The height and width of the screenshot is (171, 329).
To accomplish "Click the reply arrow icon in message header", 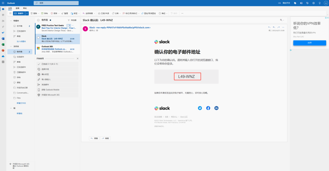I will point(269,27).
